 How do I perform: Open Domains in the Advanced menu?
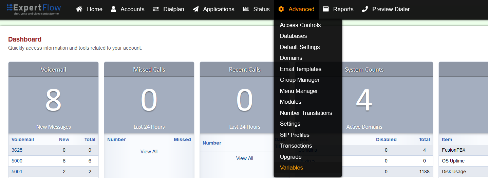(291, 58)
